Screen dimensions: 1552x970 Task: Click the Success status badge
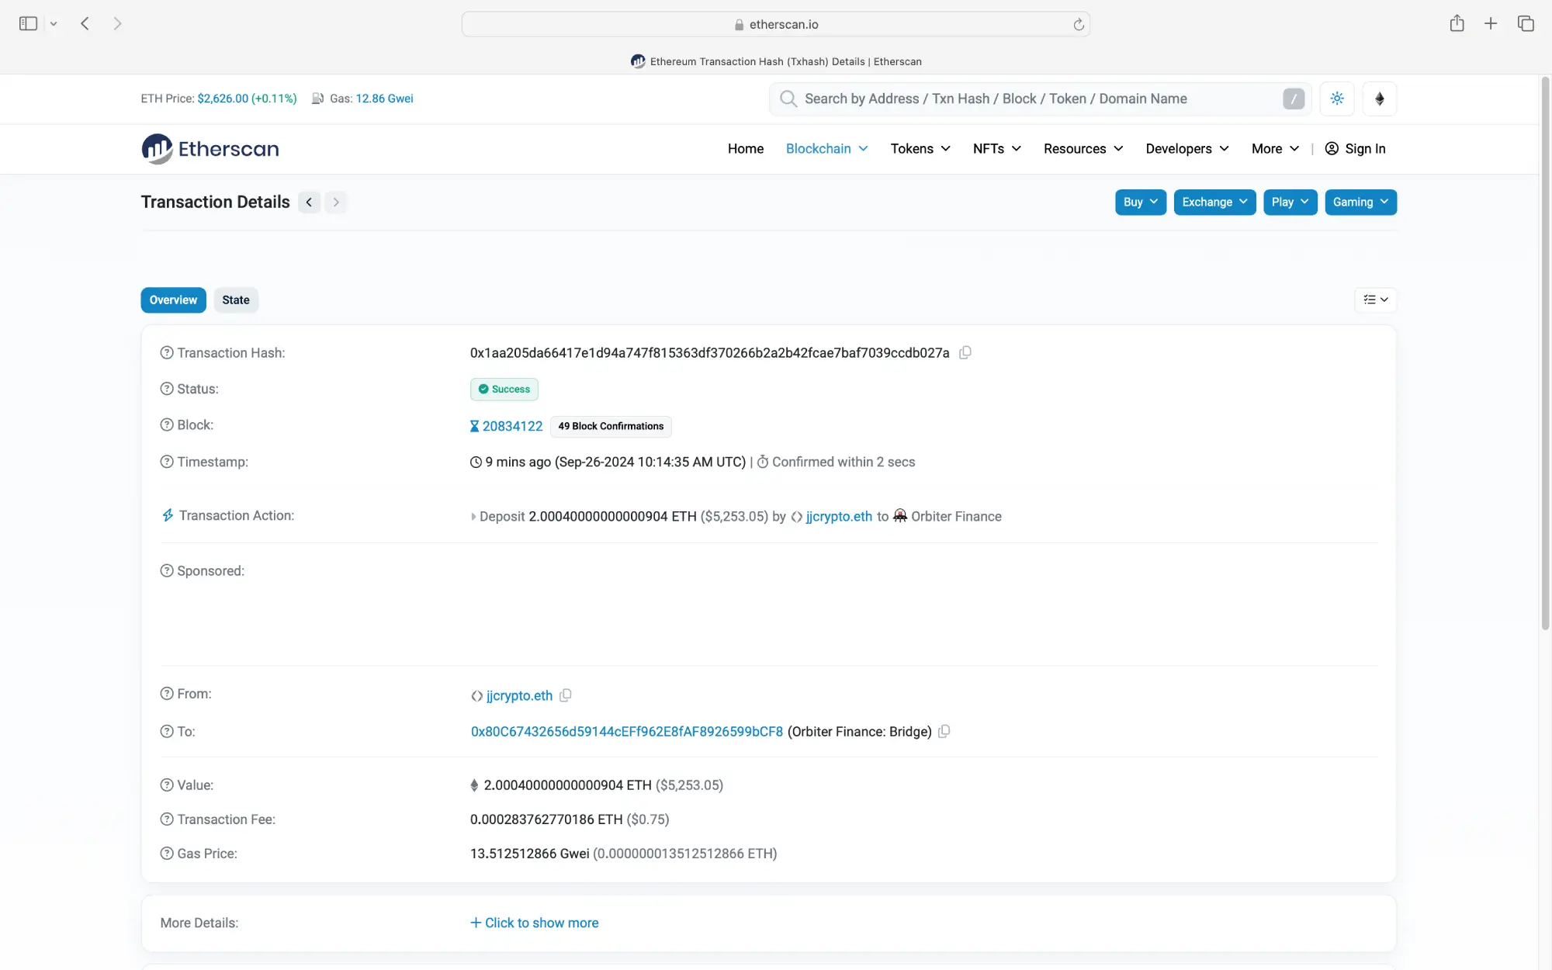(504, 389)
